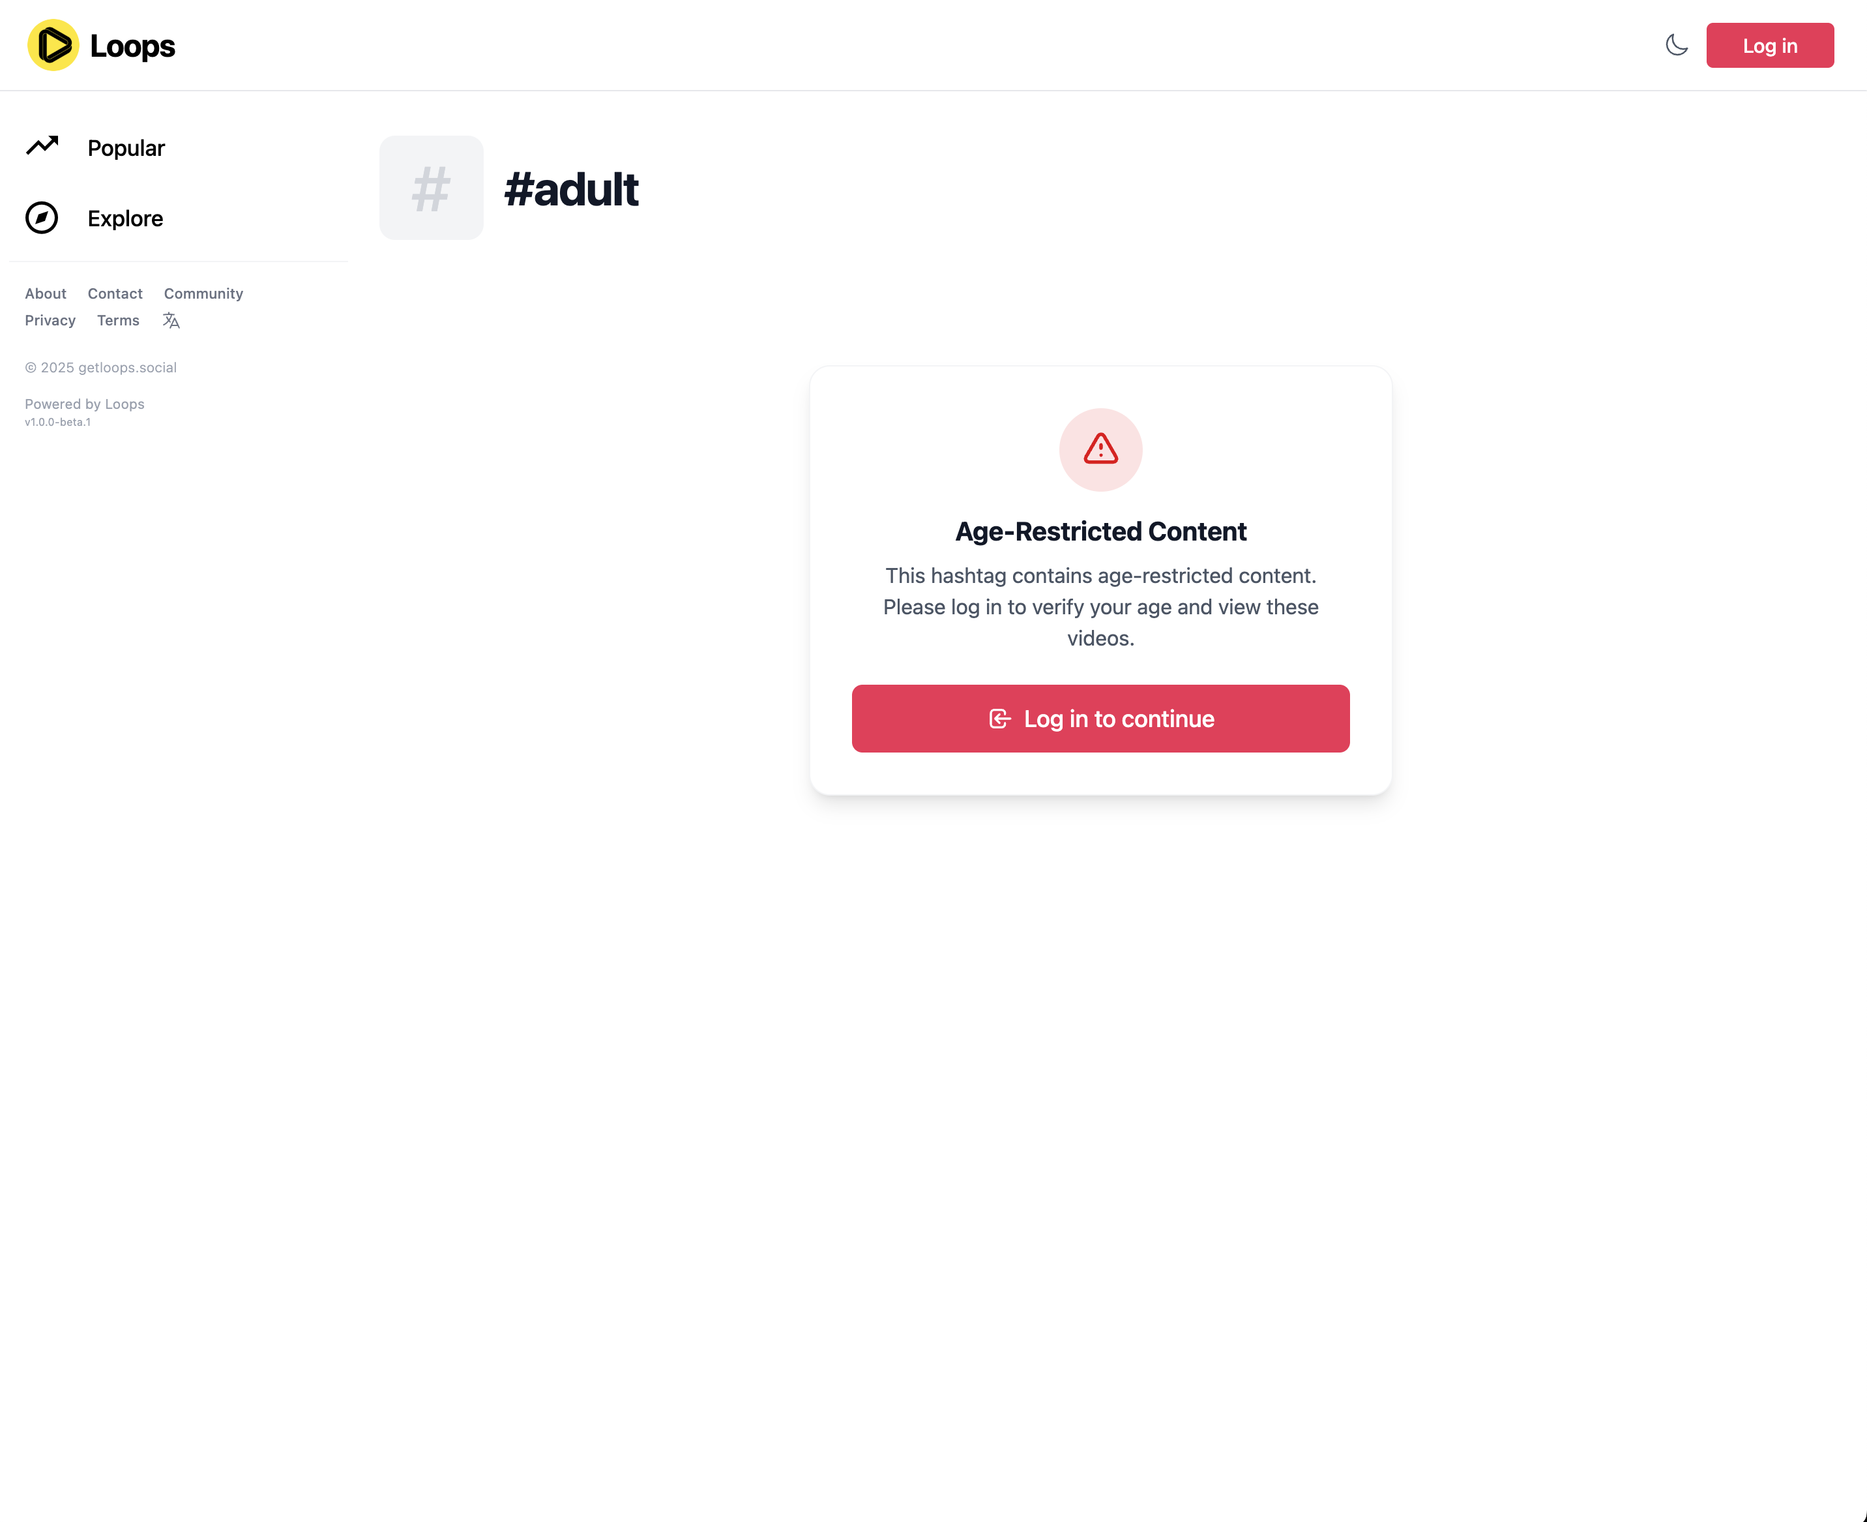The width and height of the screenshot is (1867, 1522).
Task: Toggle dark mode with moon icon
Action: click(1676, 46)
